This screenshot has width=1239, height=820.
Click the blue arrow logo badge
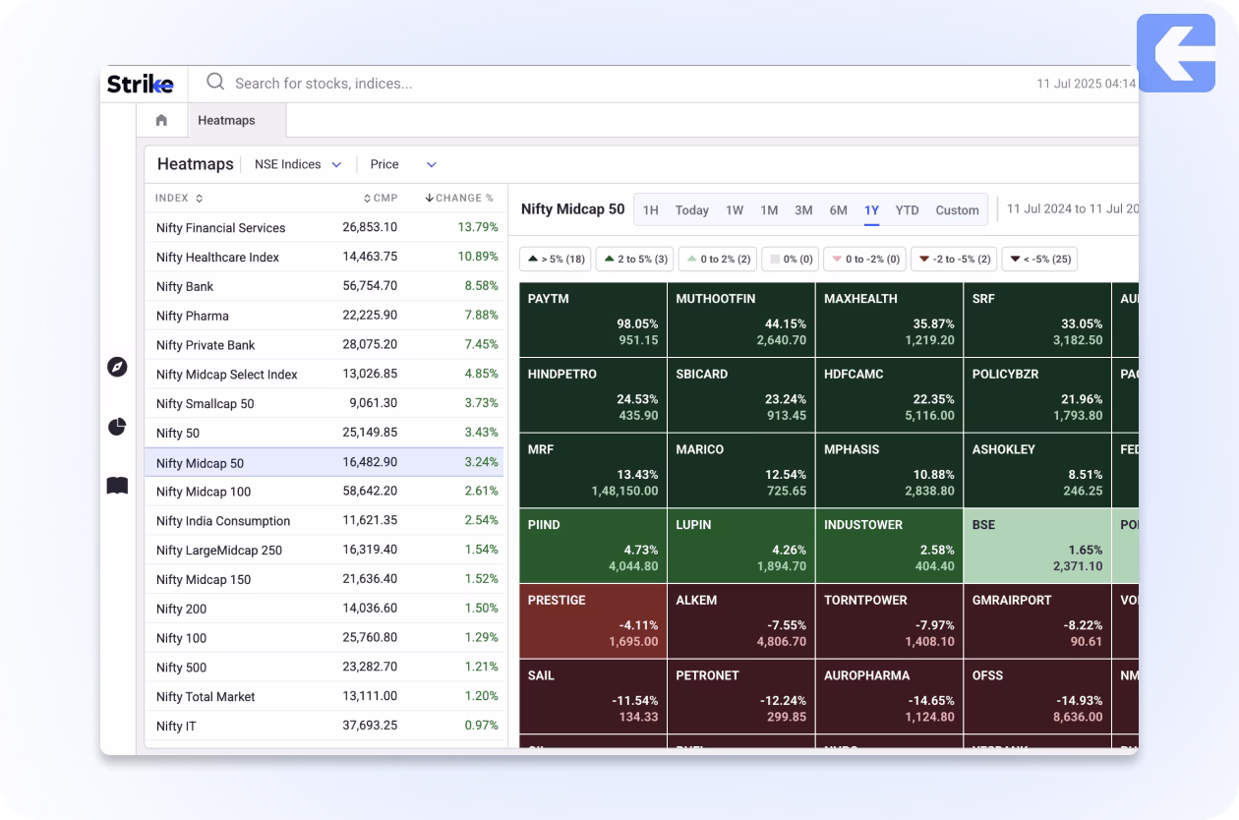tap(1175, 53)
